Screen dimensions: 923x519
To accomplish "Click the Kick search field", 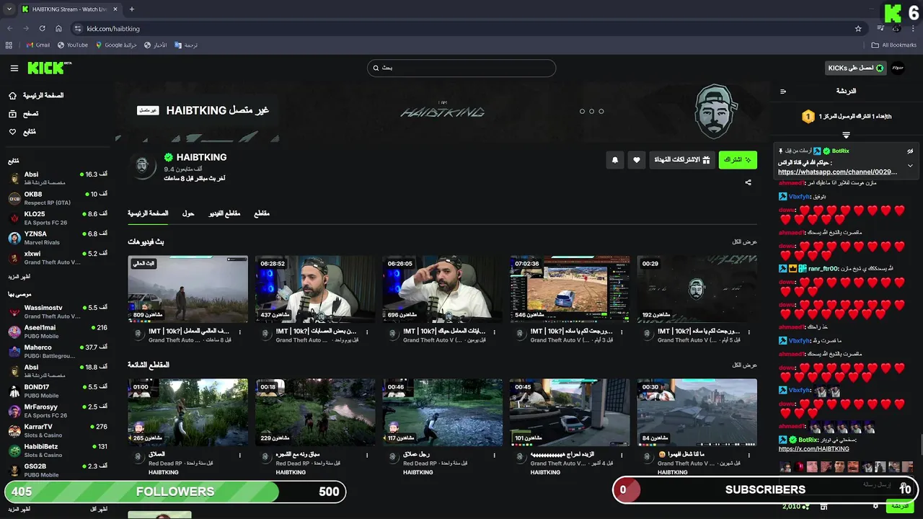I will pyautogui.click(x=461, y=68).
